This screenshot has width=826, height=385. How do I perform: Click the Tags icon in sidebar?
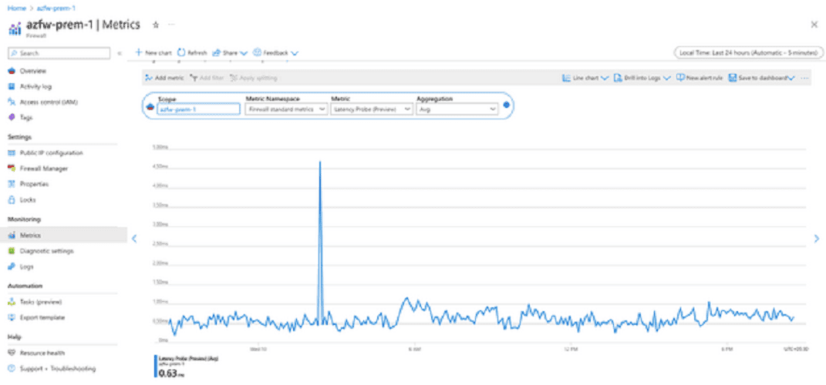coord(12,118)
